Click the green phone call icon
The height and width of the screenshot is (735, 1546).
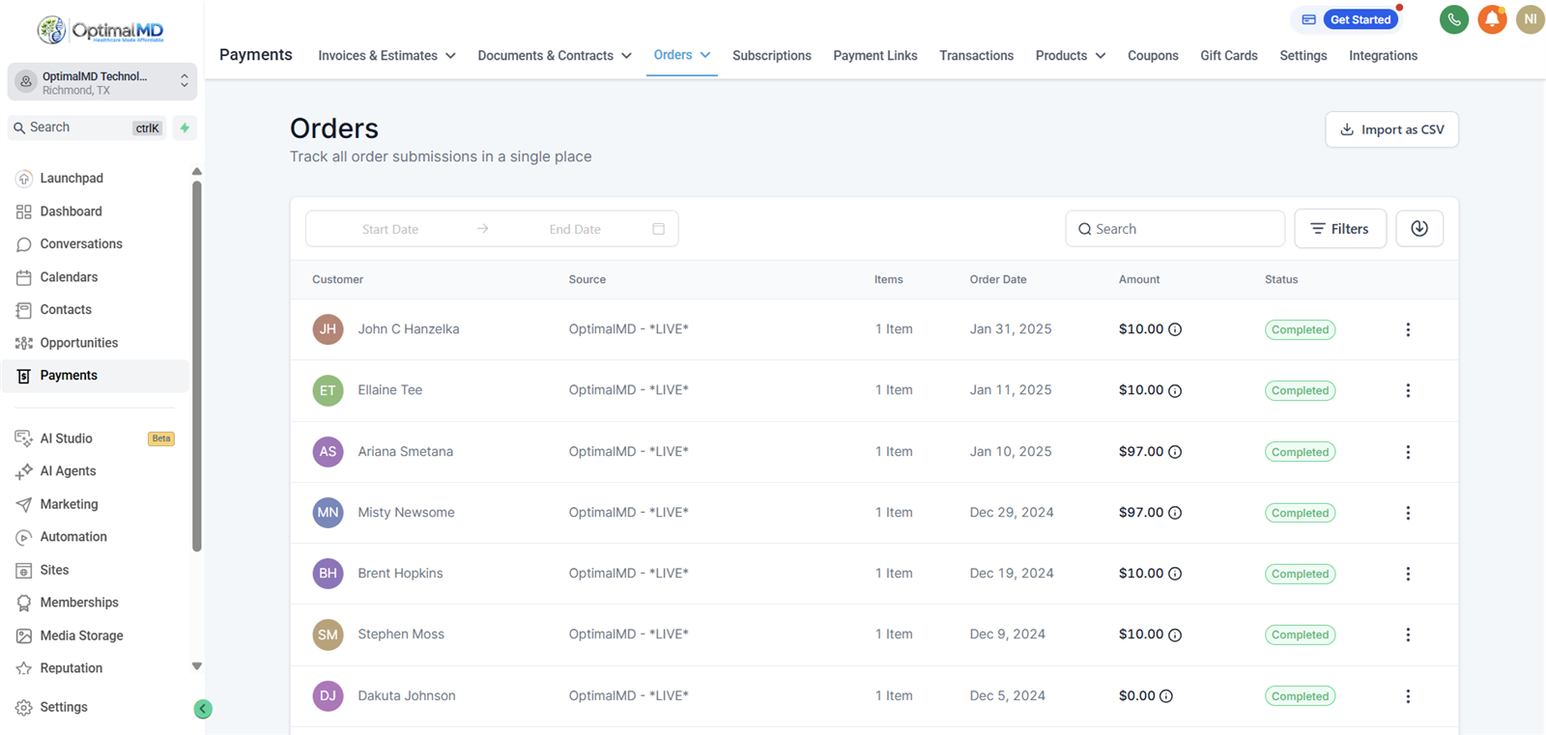tap(1453, 19)
